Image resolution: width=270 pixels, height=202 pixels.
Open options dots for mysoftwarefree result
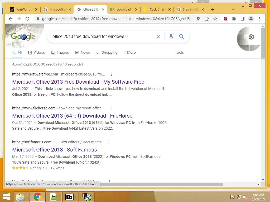click(112, 74)
